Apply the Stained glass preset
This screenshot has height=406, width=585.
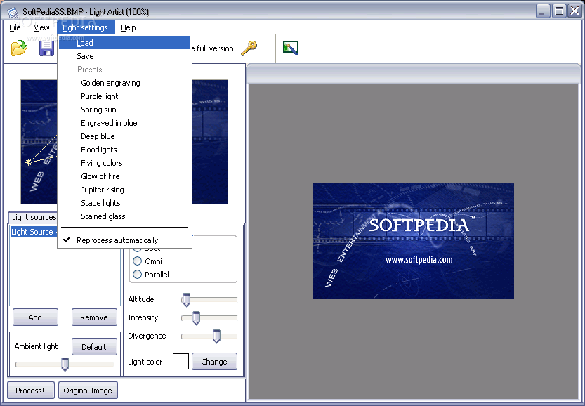click(x=124, y=216)
